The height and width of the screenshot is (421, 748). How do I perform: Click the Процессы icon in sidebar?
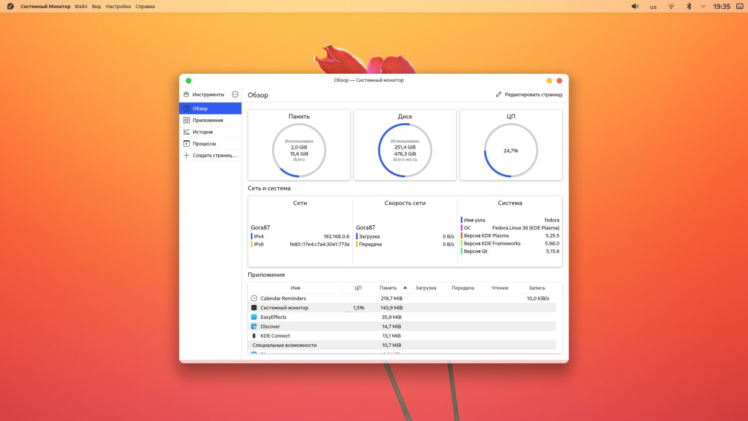click(x=186, y=143)
